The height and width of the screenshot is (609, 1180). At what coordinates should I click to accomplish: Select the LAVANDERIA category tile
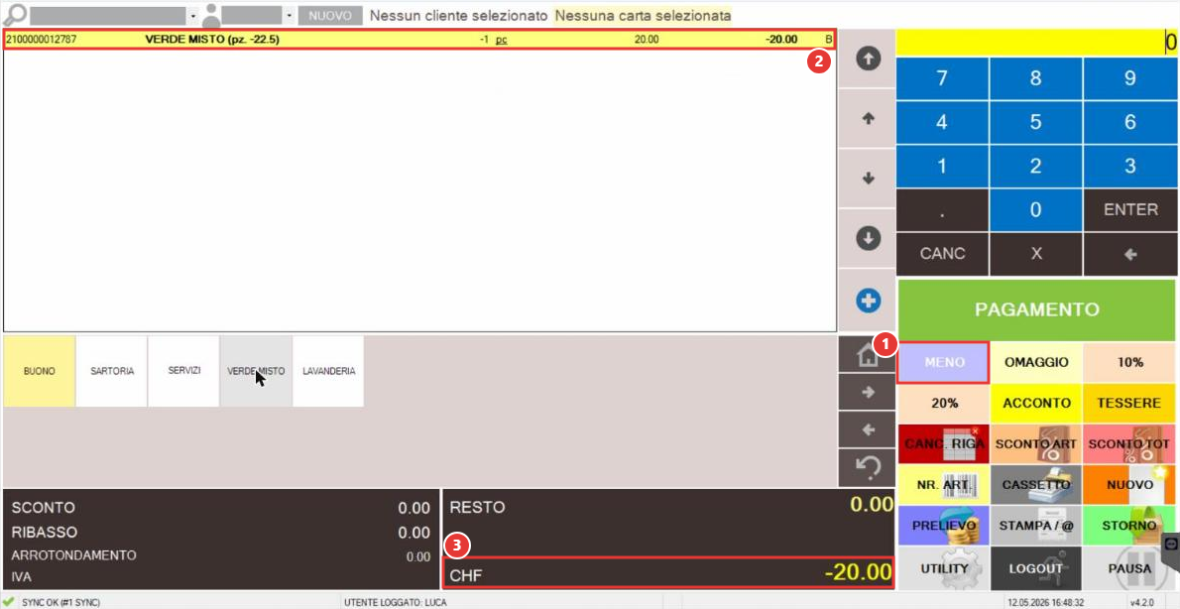328,371
